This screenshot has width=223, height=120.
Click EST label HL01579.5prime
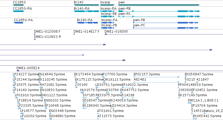click(93, 90)
